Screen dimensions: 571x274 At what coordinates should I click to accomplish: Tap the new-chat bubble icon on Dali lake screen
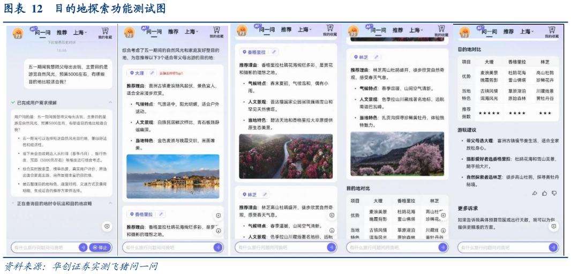click(x=219, y=216)
